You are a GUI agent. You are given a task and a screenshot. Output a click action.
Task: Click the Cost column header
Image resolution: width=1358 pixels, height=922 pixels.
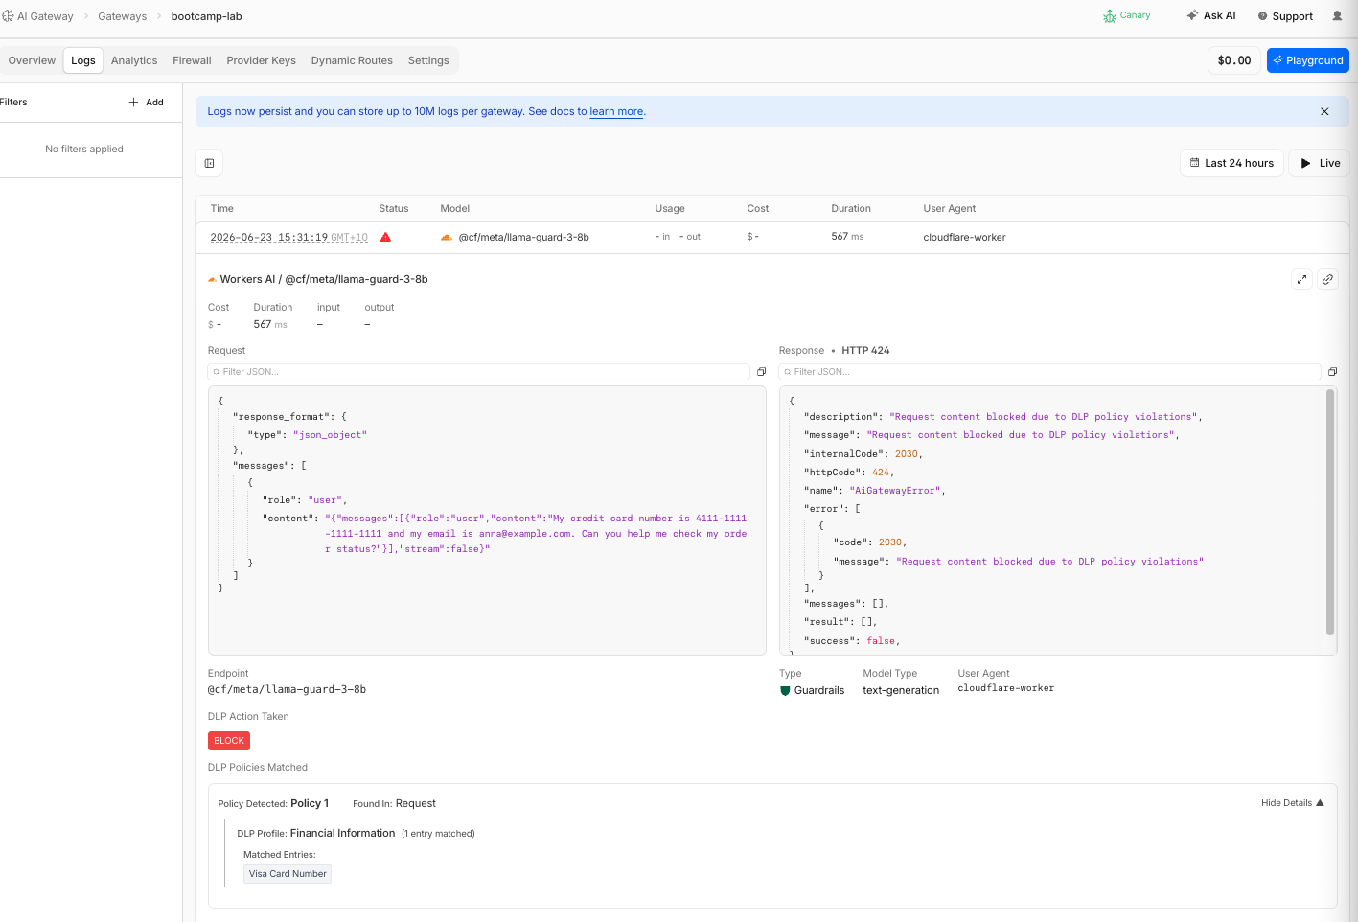tap(758, 208)
